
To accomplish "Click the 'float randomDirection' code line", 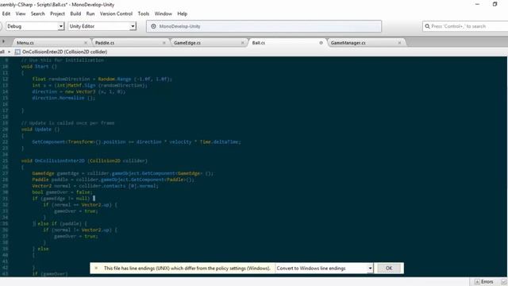I will coord(102,79).
